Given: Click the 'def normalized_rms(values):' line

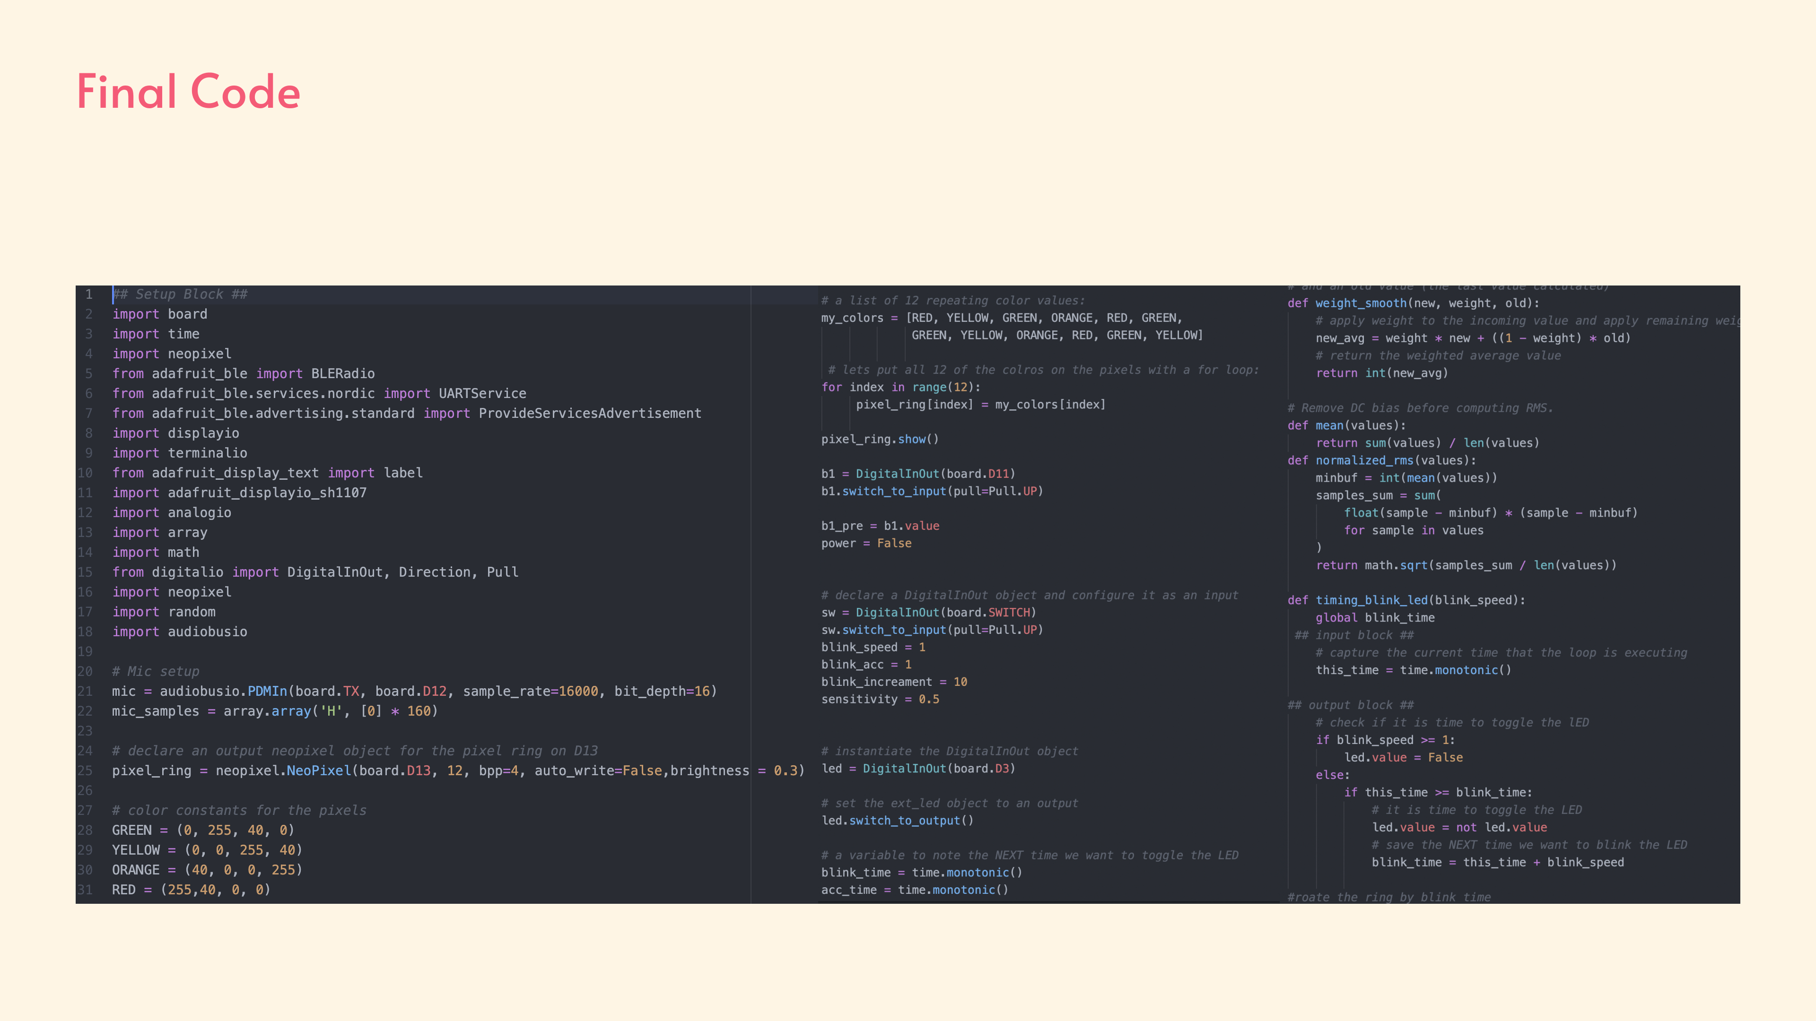Looking at the screenshot, I should click(1381, 460).
